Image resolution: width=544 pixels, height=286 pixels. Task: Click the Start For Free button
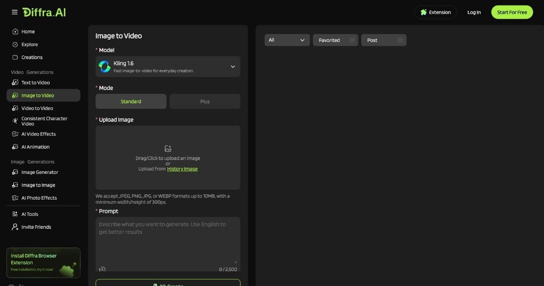(512, 12)
